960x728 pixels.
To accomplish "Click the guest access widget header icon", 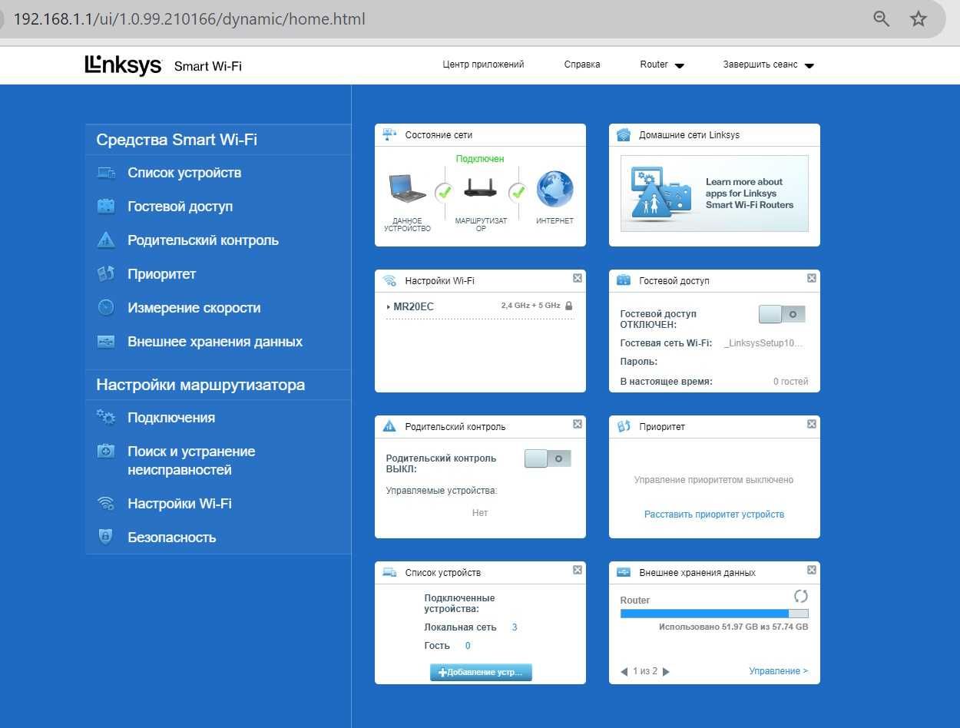I will [624, 281].
